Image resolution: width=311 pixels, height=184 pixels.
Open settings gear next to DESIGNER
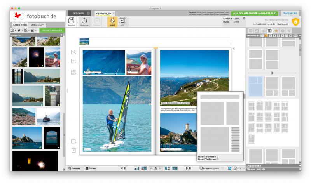(88, 13)
